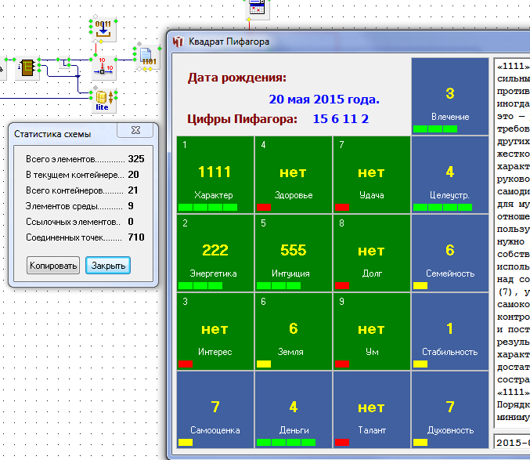The height and width of the screenshot is (460, 530).
Task: Select the 1101 document element icon
Action: coord(148,58)
